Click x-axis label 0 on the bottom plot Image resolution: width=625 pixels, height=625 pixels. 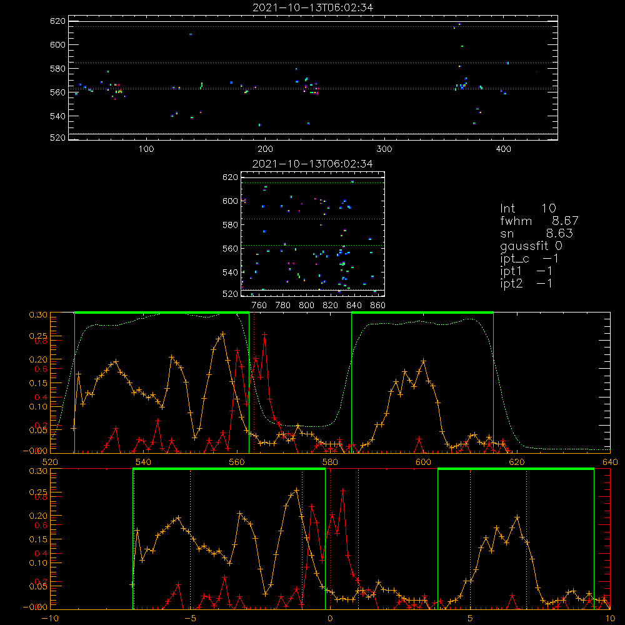(x=330, y=619)
